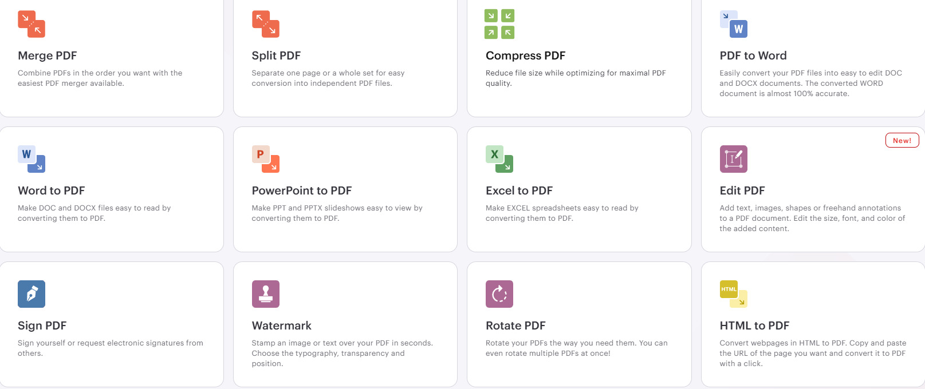Click the Rotate PDF icon
Viewport: 925px width, 389px height.
pos(499,294)
